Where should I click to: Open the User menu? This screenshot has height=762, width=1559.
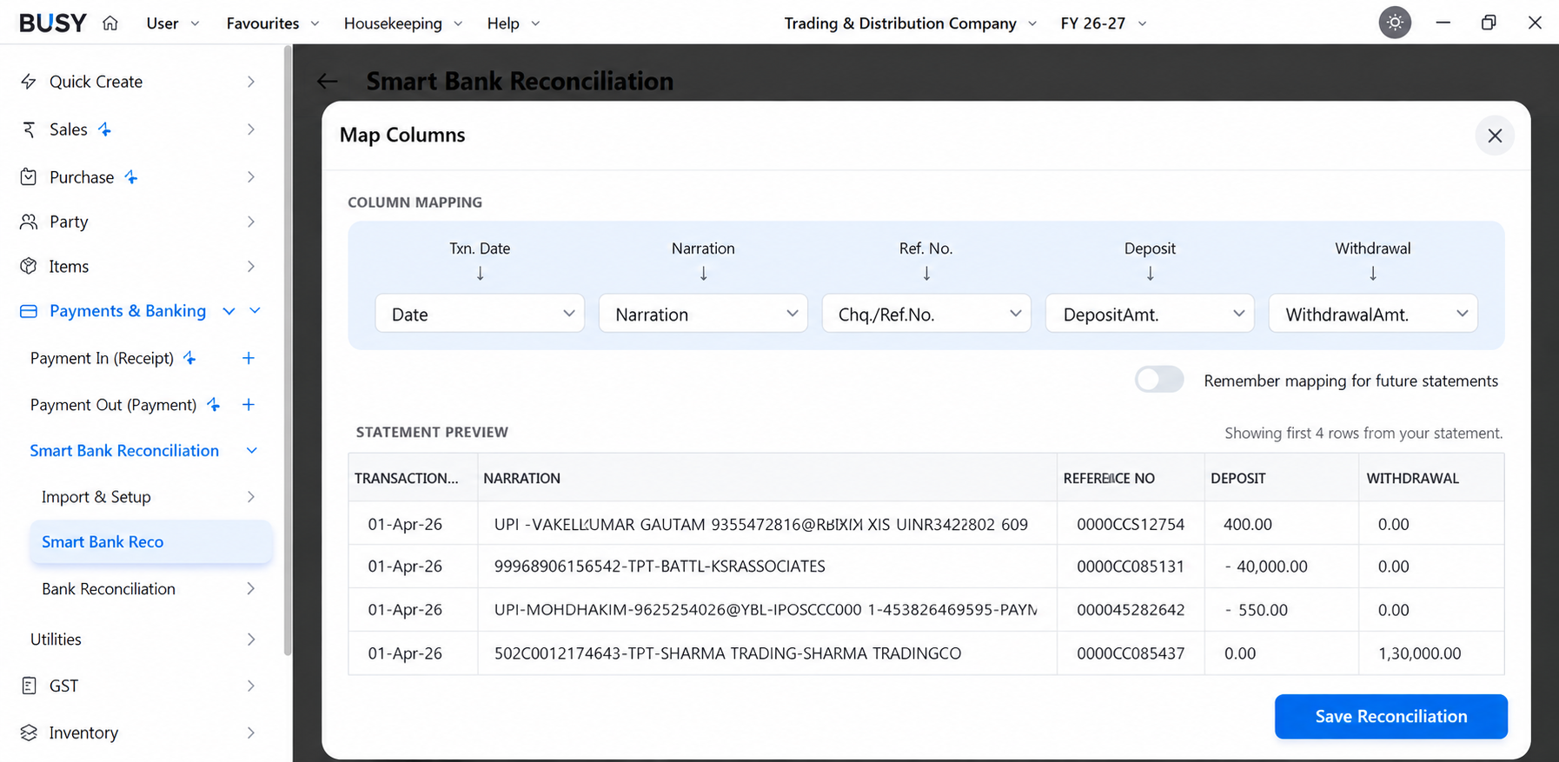pyautogui.click(x=173, y=23)
